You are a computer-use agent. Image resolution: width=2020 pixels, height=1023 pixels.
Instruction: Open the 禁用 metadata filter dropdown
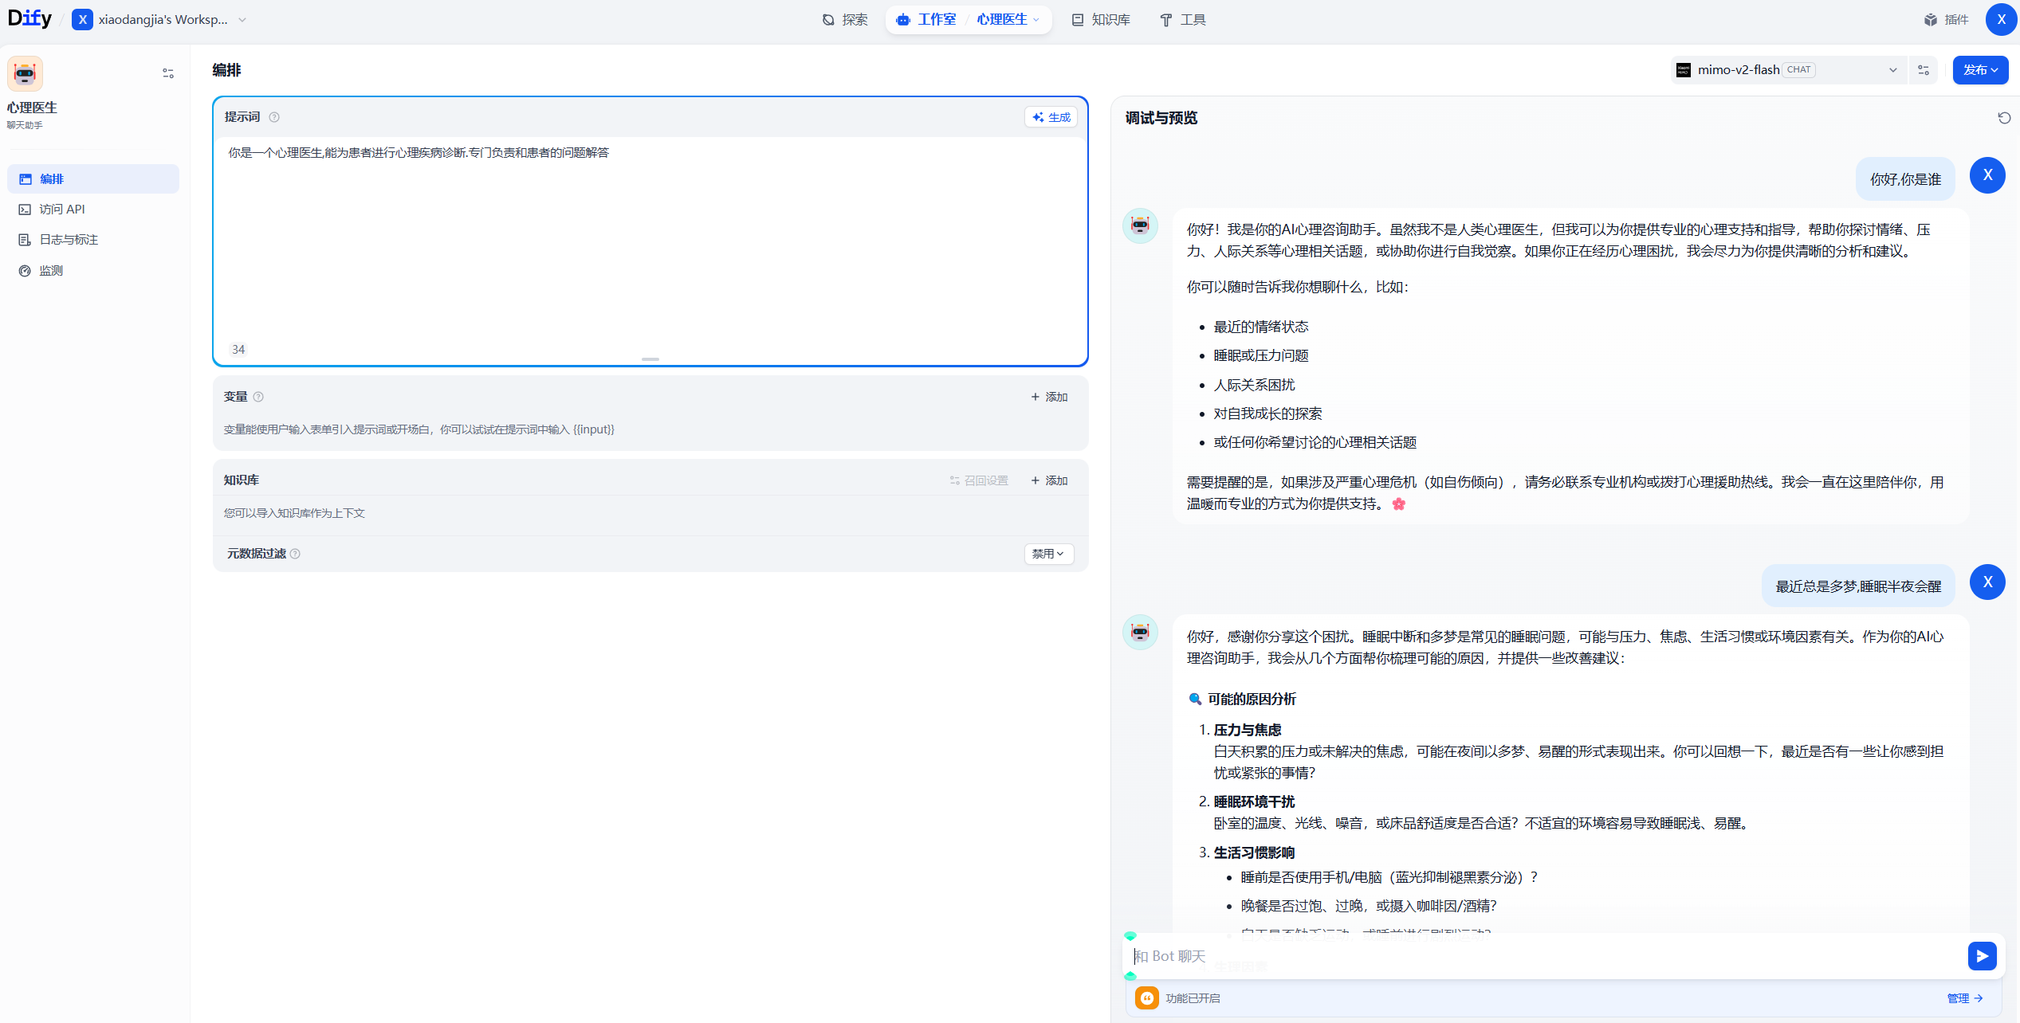pos(1049,554)
